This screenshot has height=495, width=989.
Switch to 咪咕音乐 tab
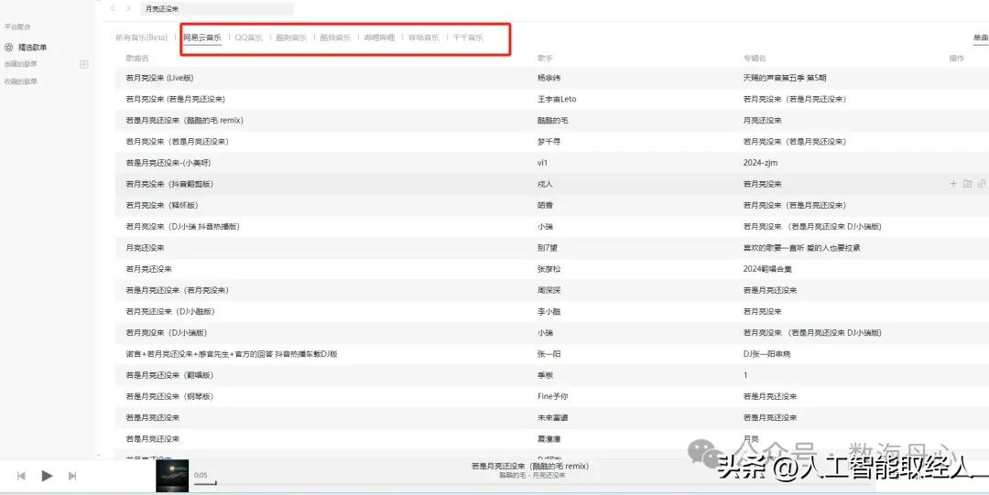pos(424,38)
